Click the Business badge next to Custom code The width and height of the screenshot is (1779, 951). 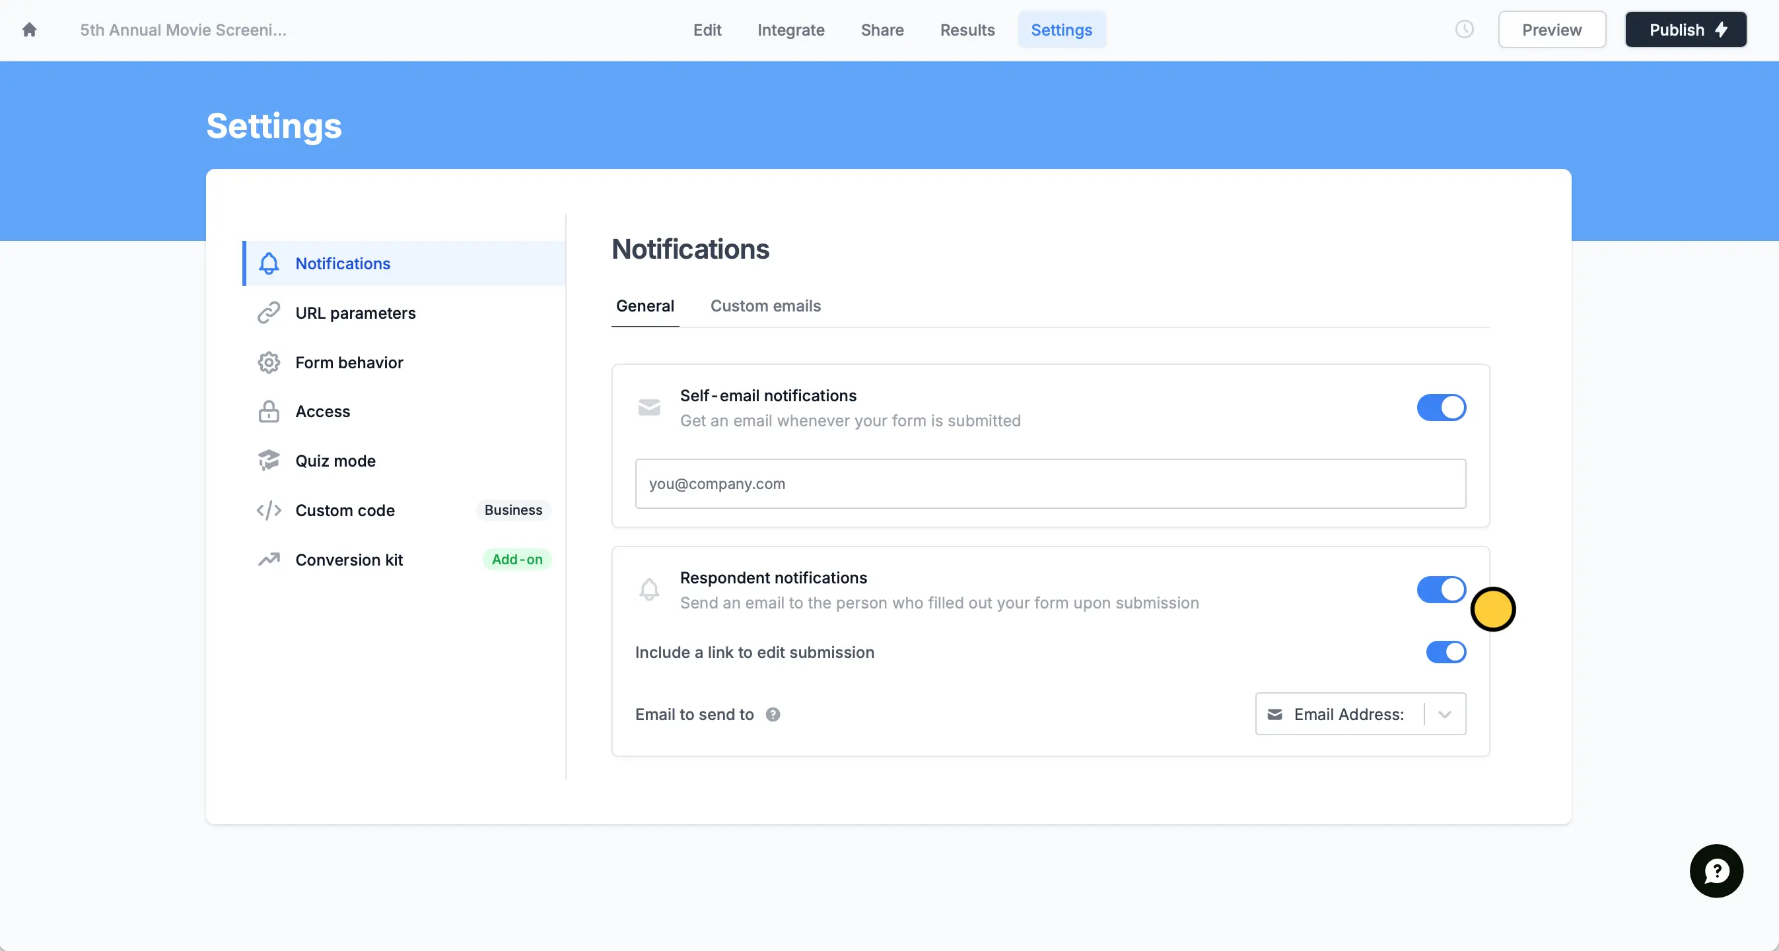tap(513, 511)
